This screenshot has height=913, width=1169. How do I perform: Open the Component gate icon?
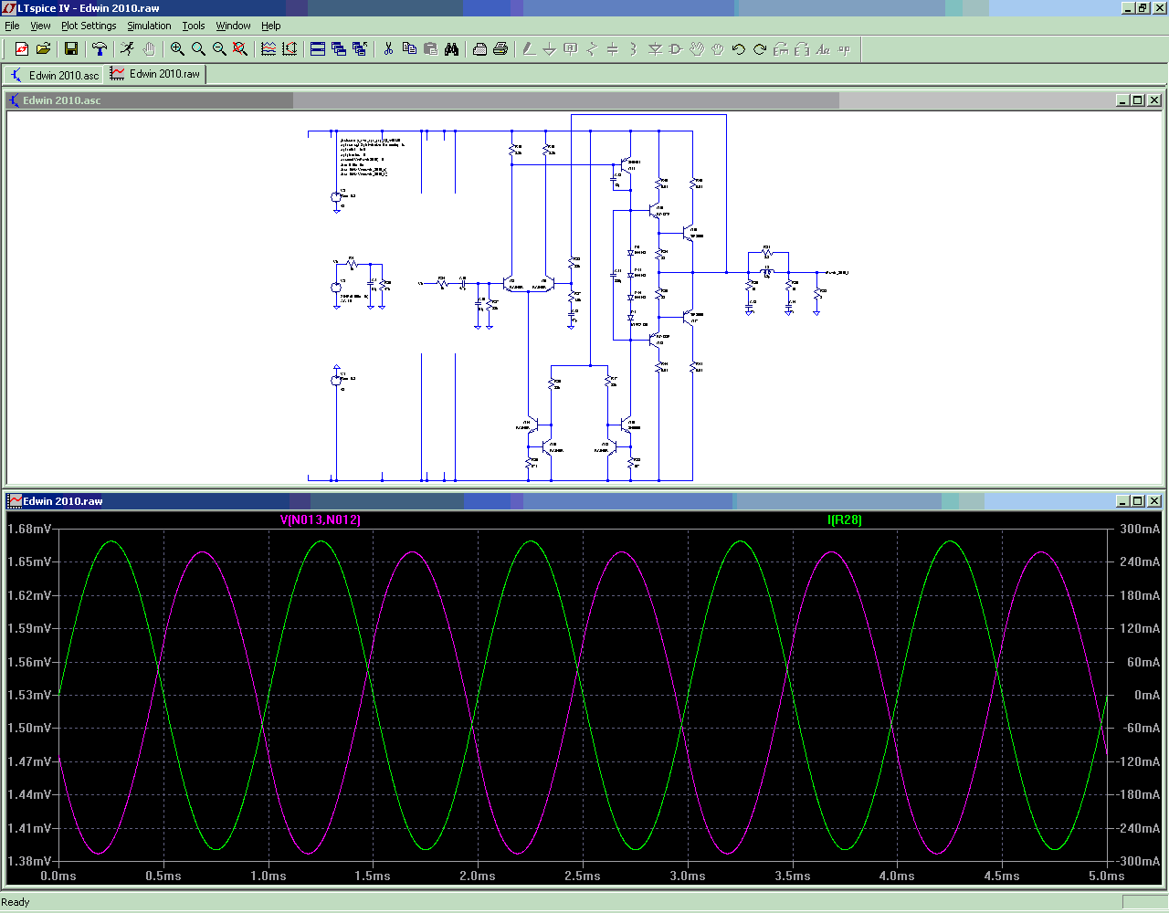tap(676, 49)
